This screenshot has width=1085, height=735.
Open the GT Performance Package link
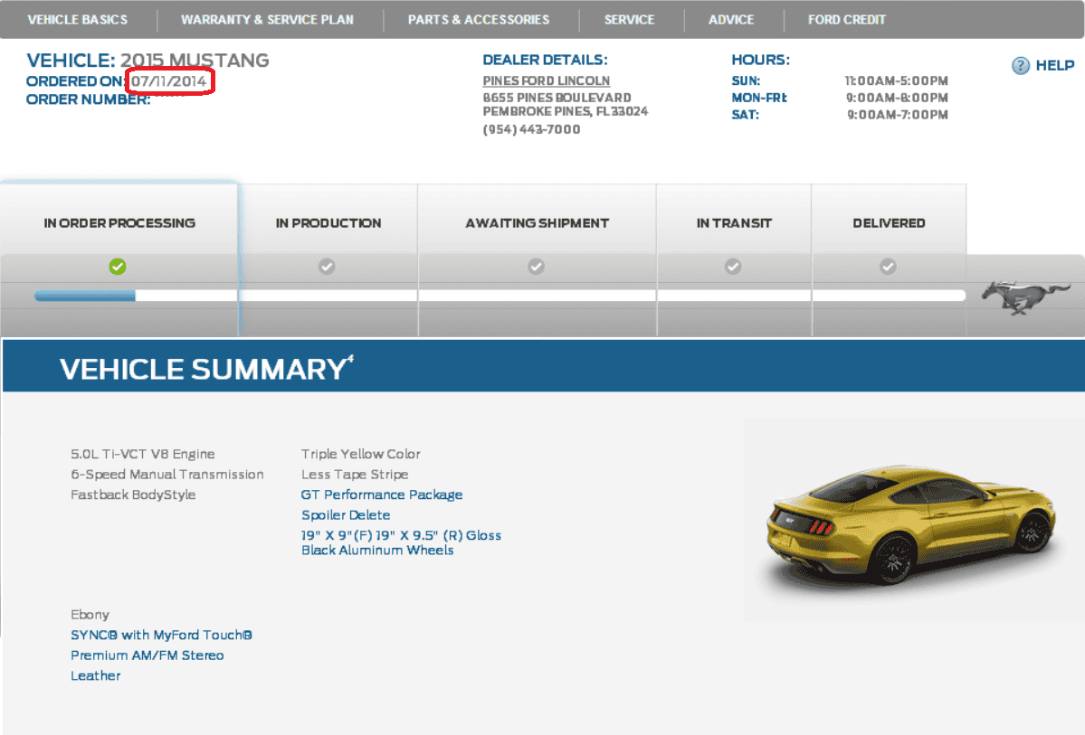tap(381, 495)
